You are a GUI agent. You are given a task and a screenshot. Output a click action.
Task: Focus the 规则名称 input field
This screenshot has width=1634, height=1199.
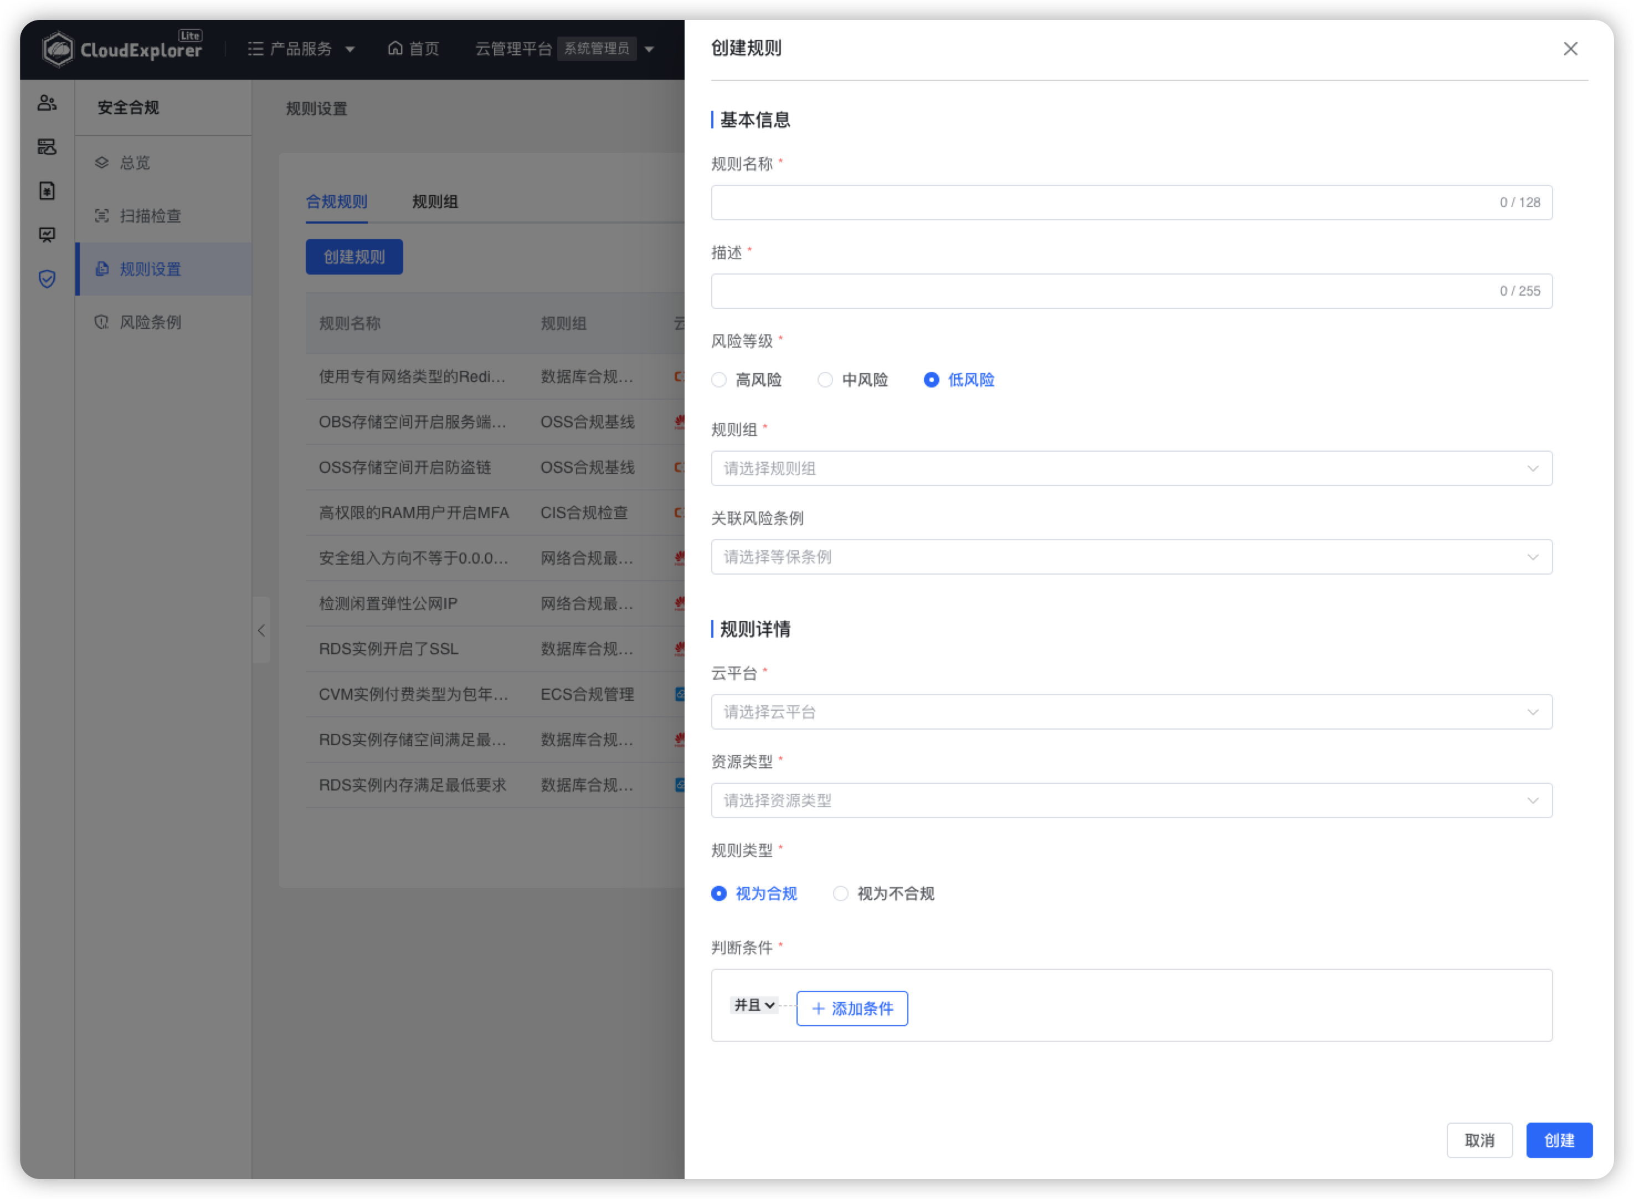(1132, 203)
